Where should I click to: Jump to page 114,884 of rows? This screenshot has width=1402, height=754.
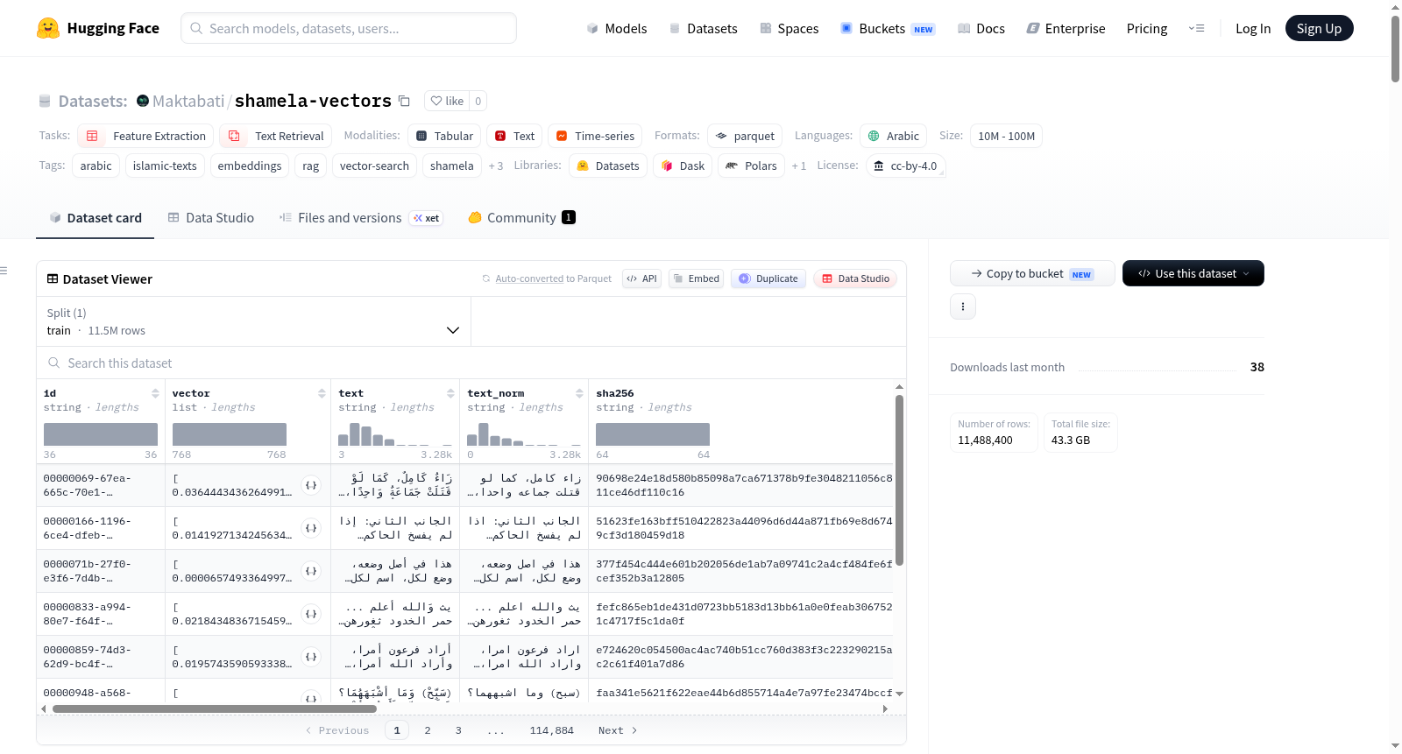point(552,730)
